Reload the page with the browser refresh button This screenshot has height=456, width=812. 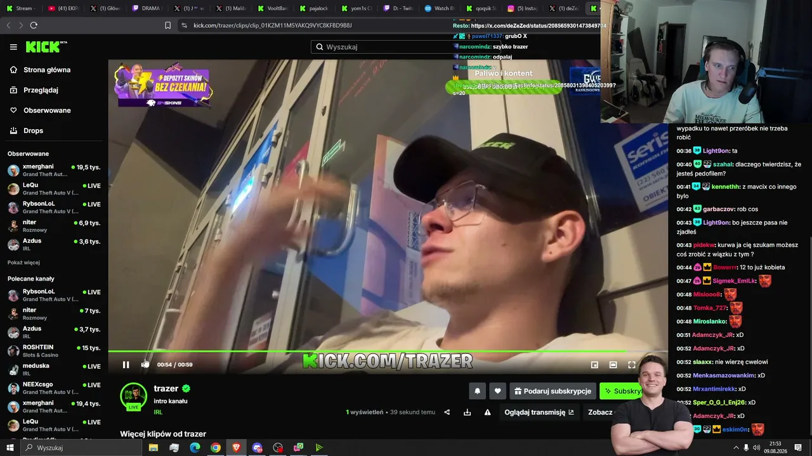tap(34, 25)
